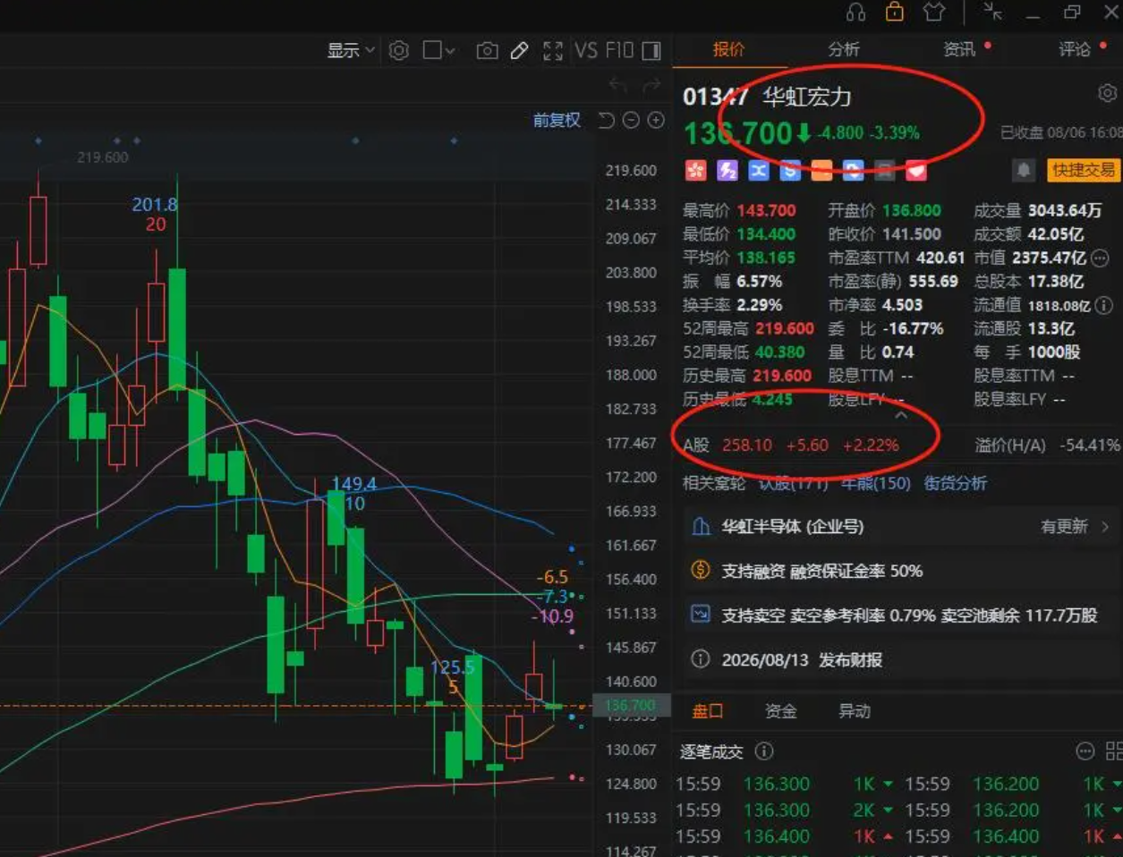Click the blue shuffle arrows badge
The height and width of the screenshot is (857, 1123).
[x=759, y=171]
